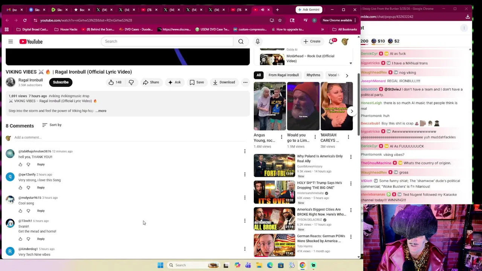
Task: Dislike tabithajohnston3876's comment
Action: (x=28, y=164)
